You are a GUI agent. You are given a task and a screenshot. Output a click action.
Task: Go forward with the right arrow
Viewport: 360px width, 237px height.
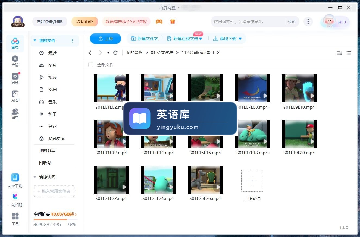click(101, 53)
